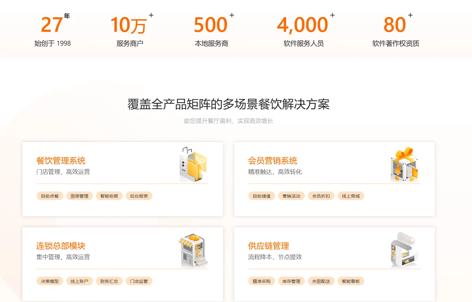Viewport: 472px width, 302px height.
Task: Open the 门店监管 tag
Action: [139, 281]
